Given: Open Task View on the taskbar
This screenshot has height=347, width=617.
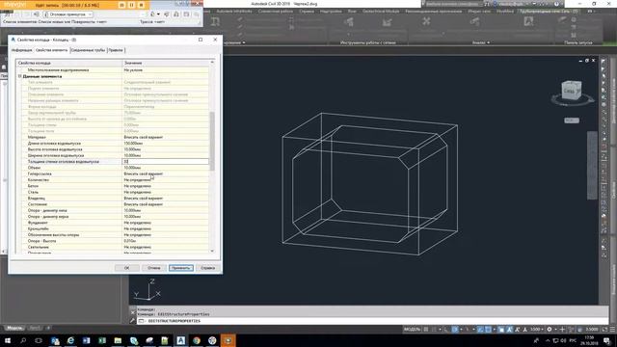Looking at the screenshot, I should pos(39,340).
